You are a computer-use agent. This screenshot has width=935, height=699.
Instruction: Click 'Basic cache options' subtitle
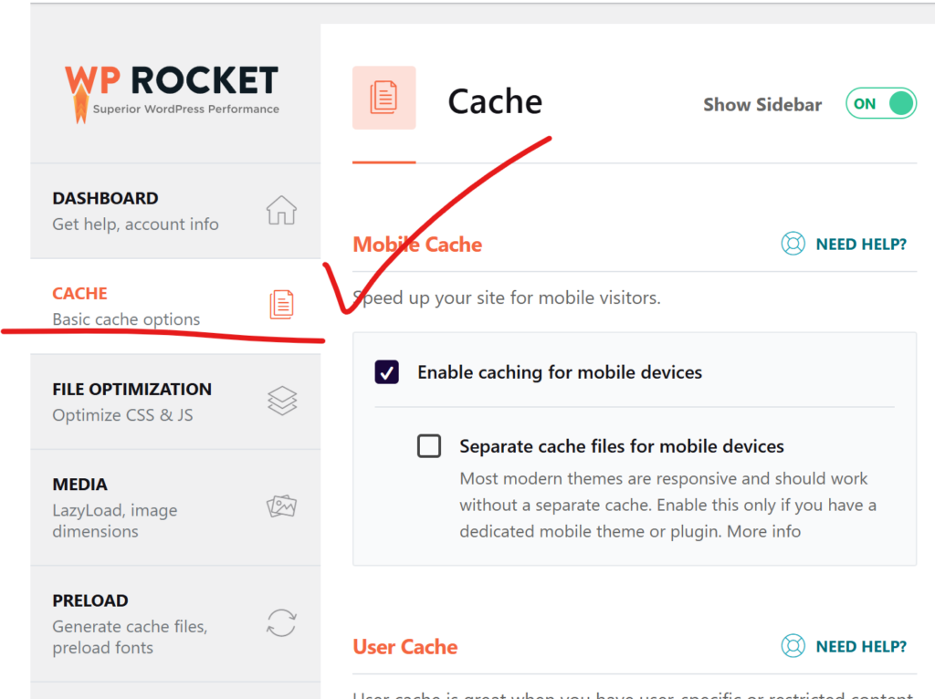tap(126, 319)
